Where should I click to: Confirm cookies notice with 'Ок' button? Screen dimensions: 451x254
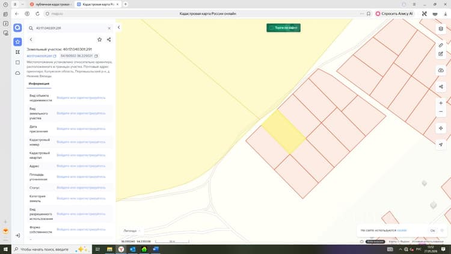pos(432,231)
